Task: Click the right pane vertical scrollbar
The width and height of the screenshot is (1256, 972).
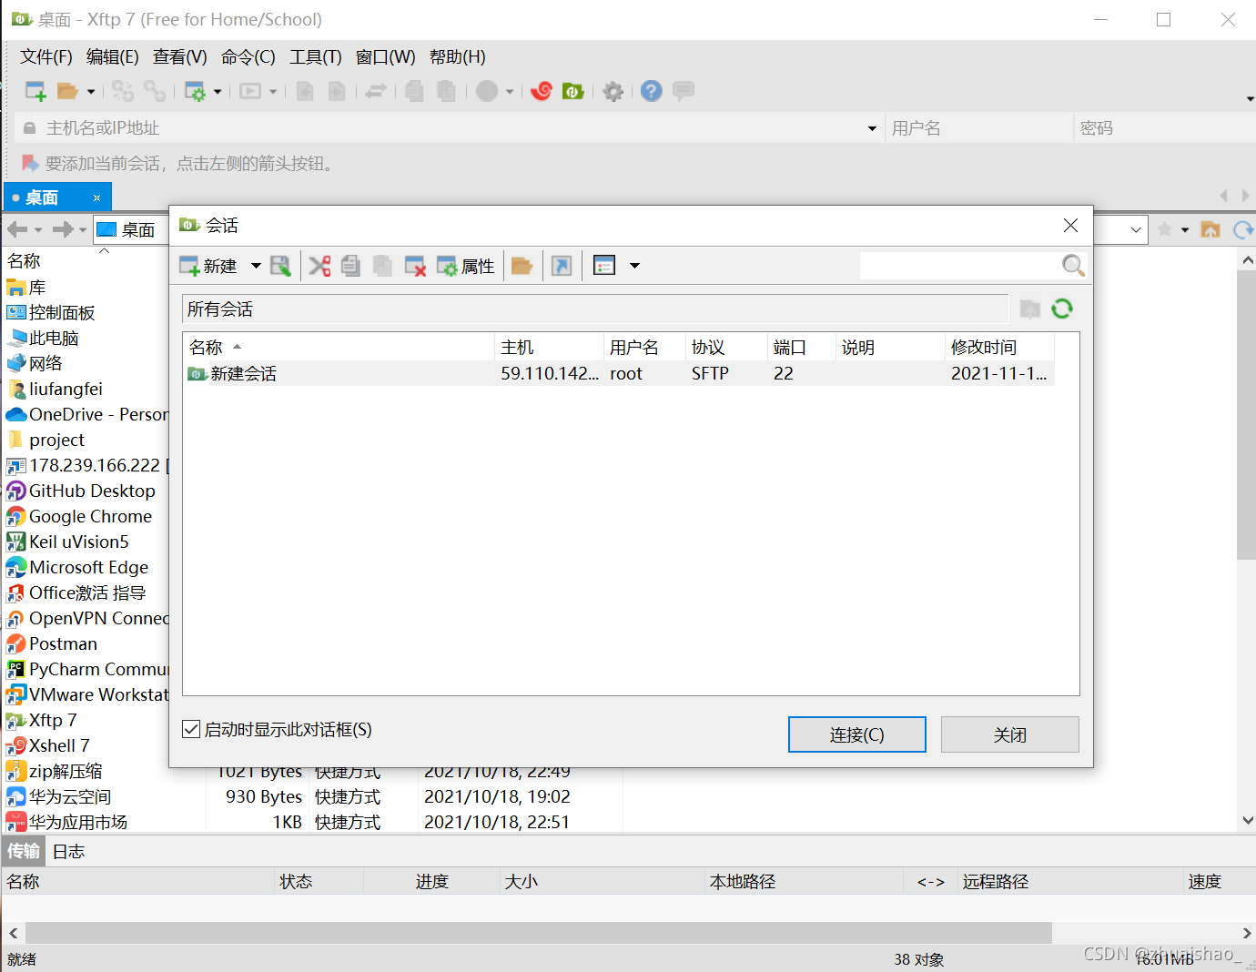Action: coord(1247,414)
